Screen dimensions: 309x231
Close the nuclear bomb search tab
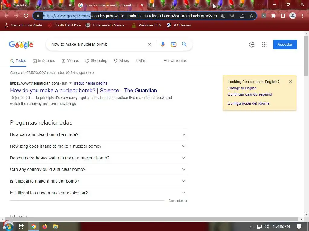[x=142, y=5]
